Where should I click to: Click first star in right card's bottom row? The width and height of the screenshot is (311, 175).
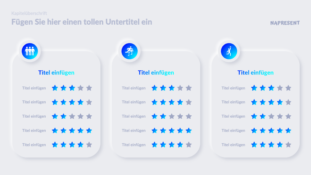[254, 145]
